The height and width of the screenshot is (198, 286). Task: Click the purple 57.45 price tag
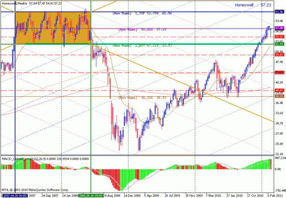(x=280, y=28)
